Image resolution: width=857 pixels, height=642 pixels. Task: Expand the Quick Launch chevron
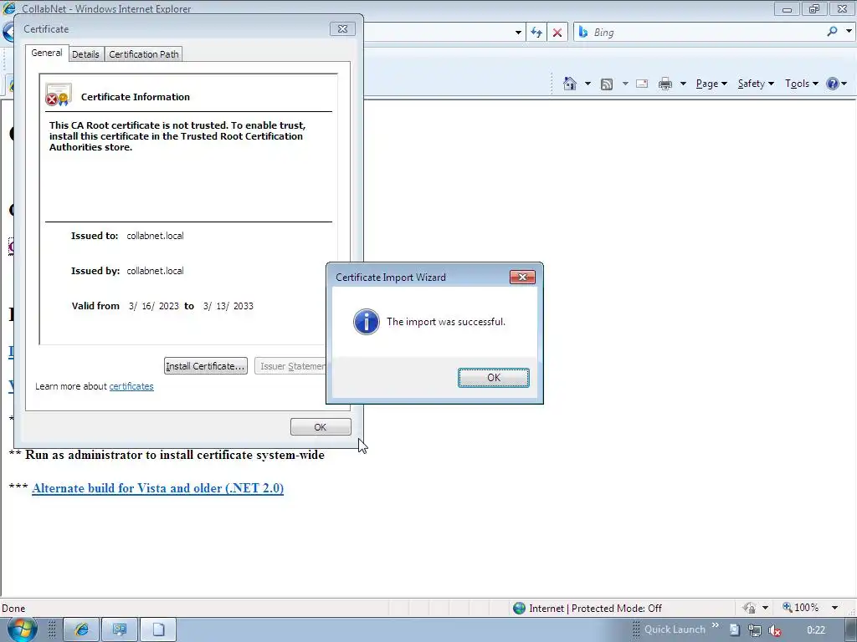point(715,625)
